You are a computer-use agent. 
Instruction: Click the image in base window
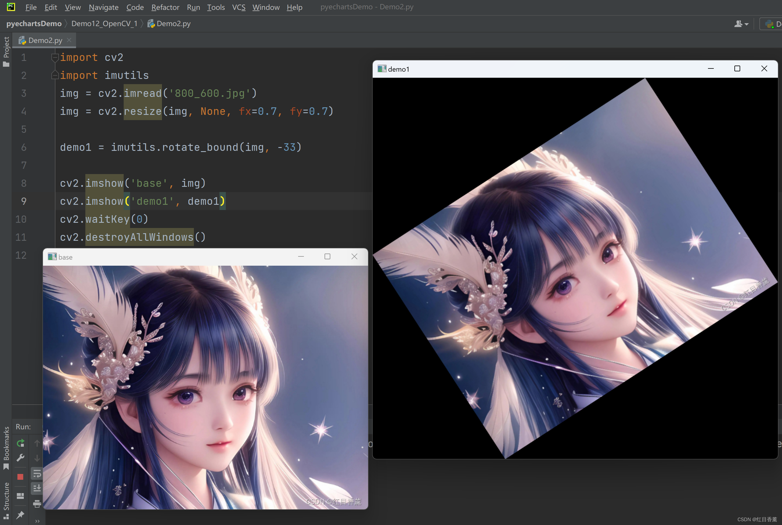(x=206, y=388)
